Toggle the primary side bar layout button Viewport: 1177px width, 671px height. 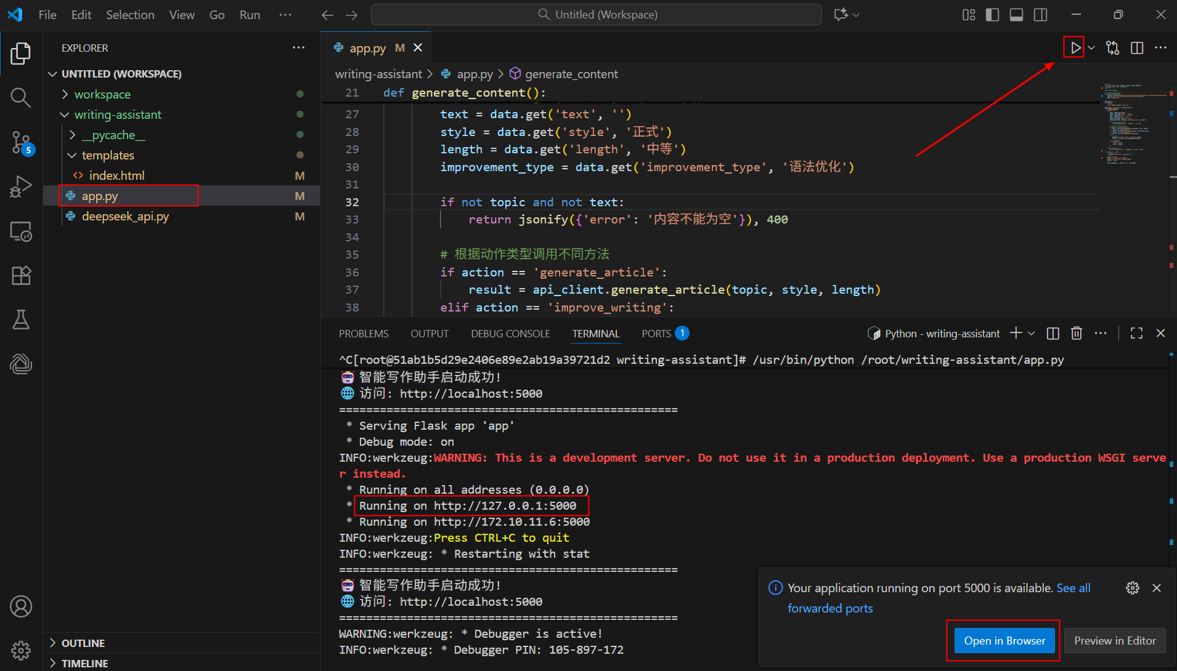[992, 15]
